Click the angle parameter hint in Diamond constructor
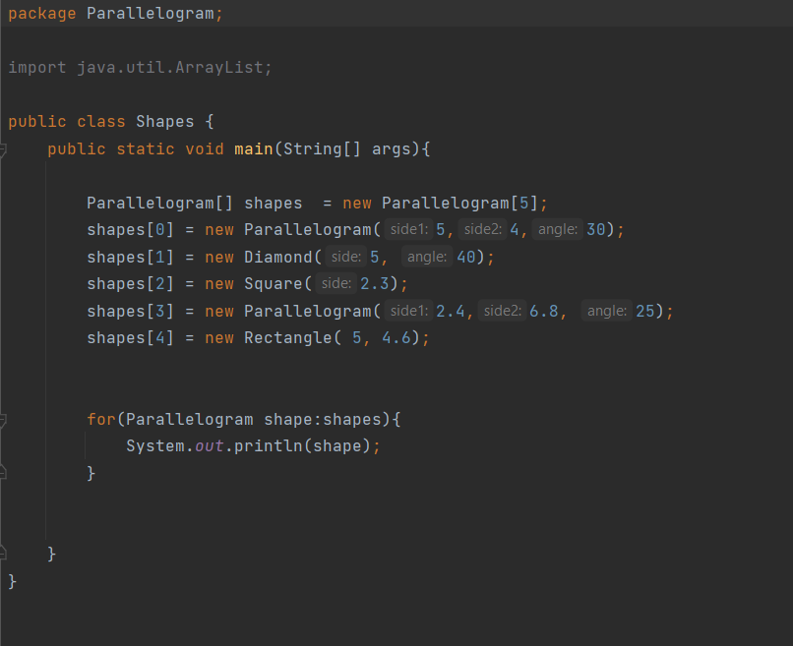Viewport: 793px width, 646px height. tap(426, 257)
